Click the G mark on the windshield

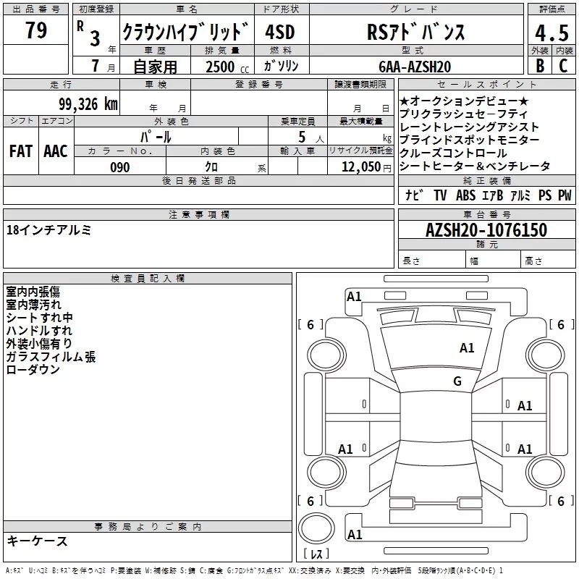coord(457,381)
